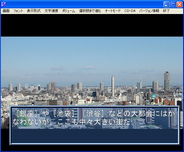Minimize the game window
The width and height of the screenshot is (184, 152).
point(166,5)
